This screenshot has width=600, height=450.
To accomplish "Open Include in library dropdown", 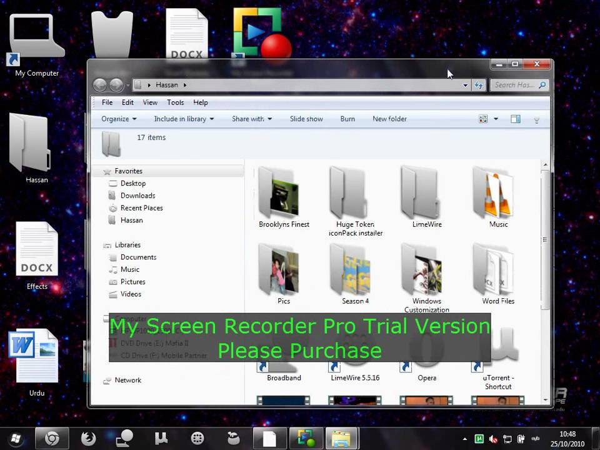I will pyautogui.click(x=184, y=119).
